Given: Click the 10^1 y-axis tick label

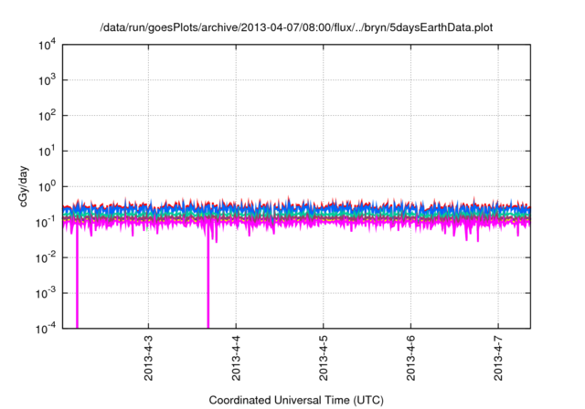Looking at the screenshot, I should click(x=48, y=152).
